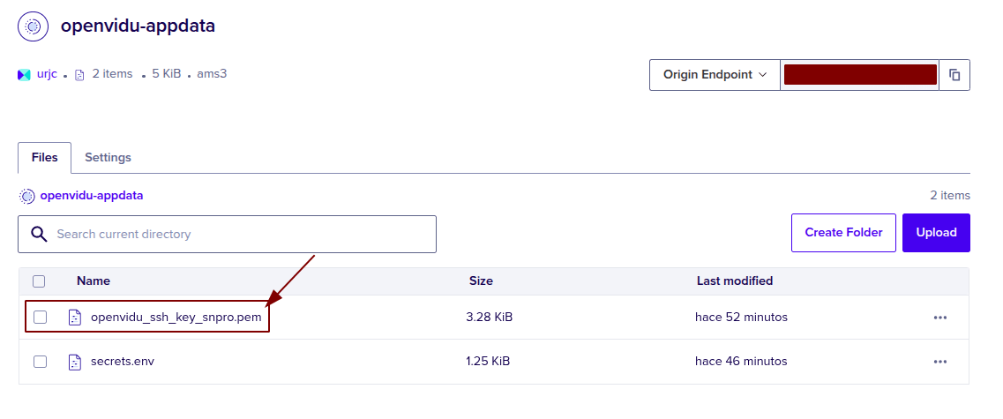Click the search magnifier icon

(x=39, y=235)
